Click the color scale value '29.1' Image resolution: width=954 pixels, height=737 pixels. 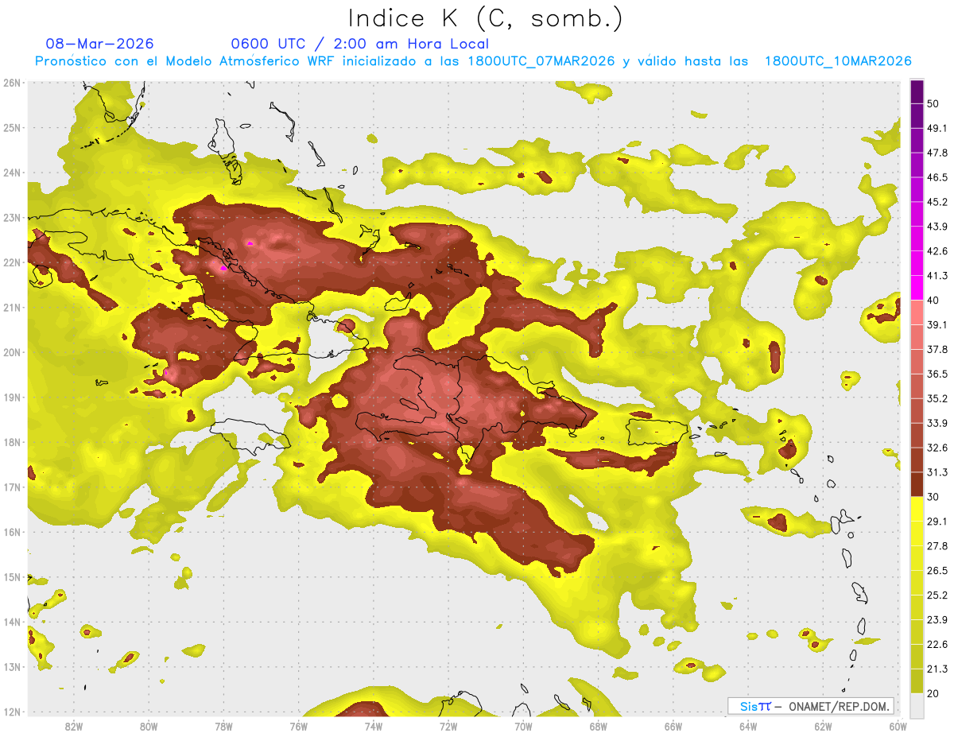937,522
